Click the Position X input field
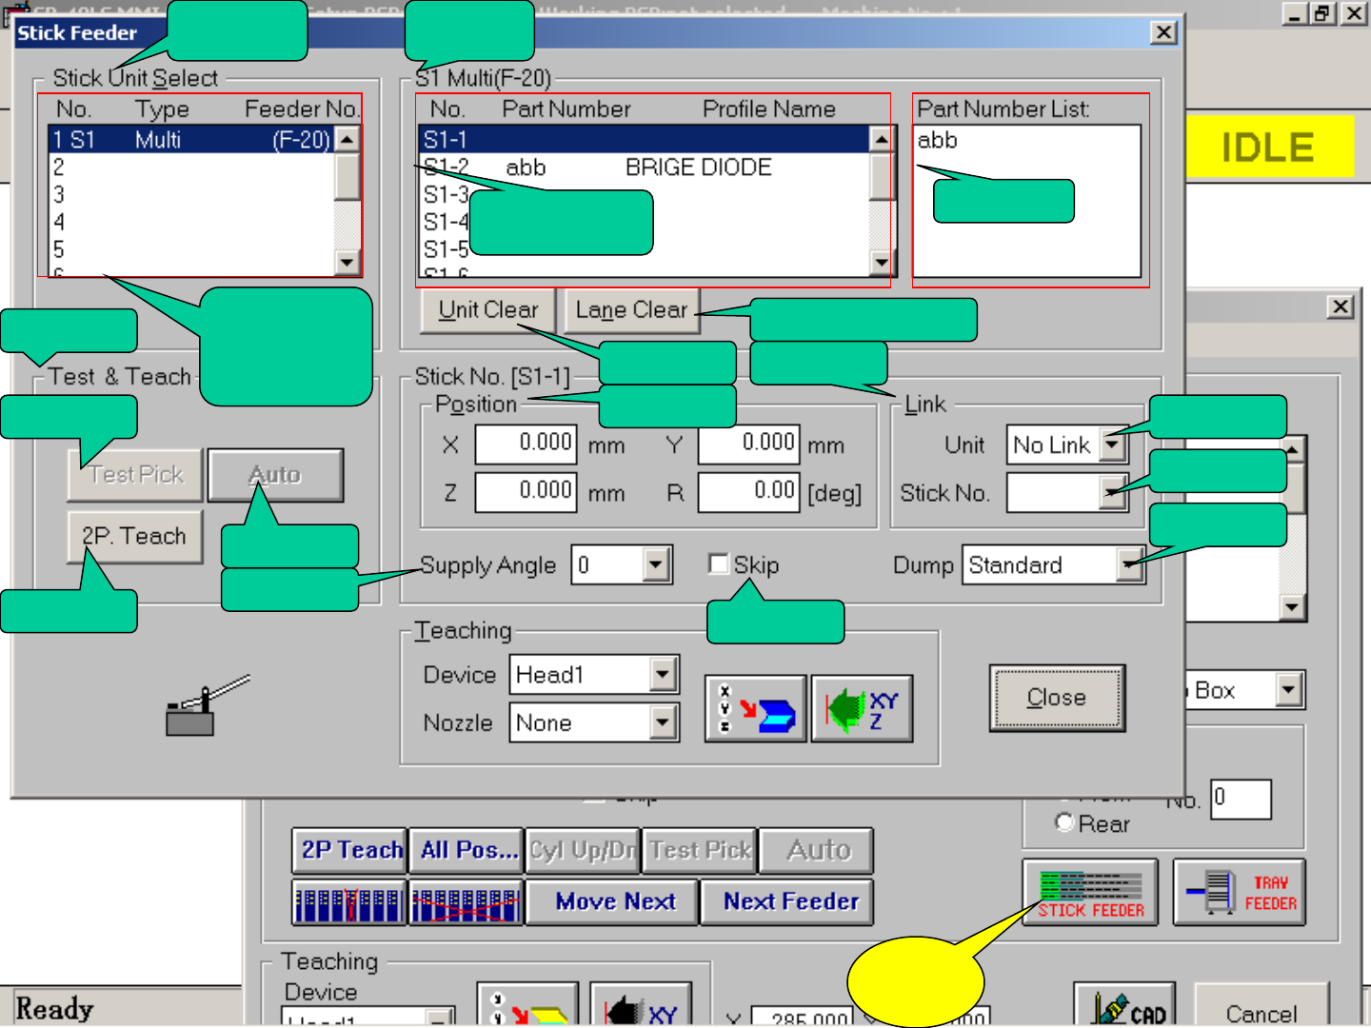Viewport: 1371px width, 1028px height. tap(526, 444)
